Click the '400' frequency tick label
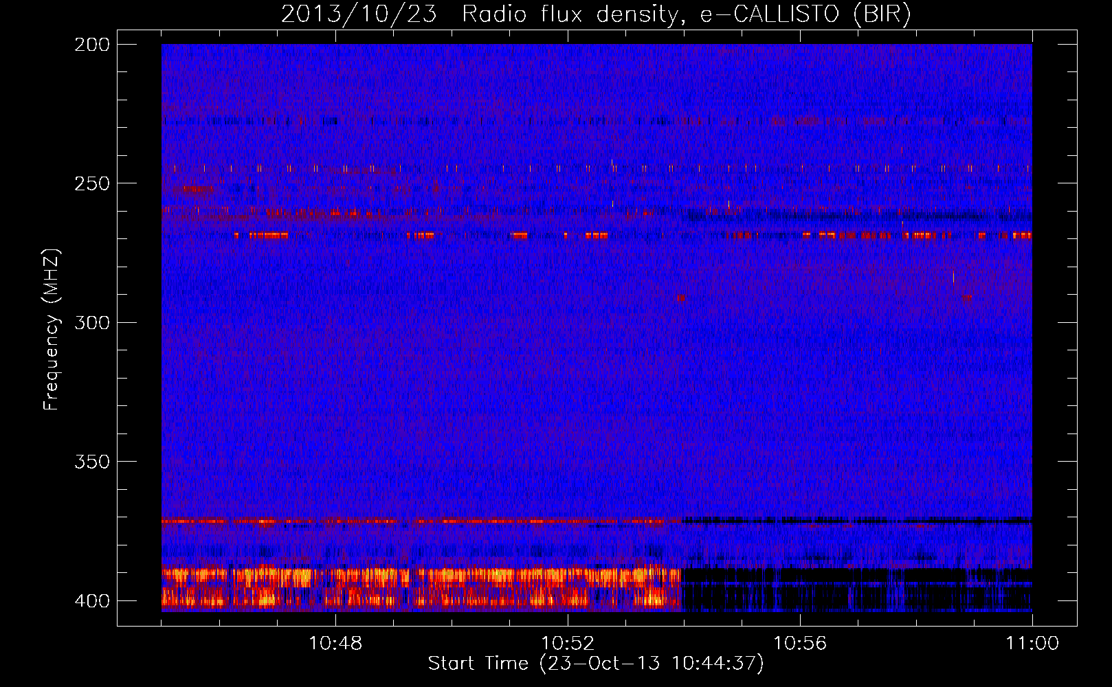Viewport: 1112px width, 687px height. [92, 600]
